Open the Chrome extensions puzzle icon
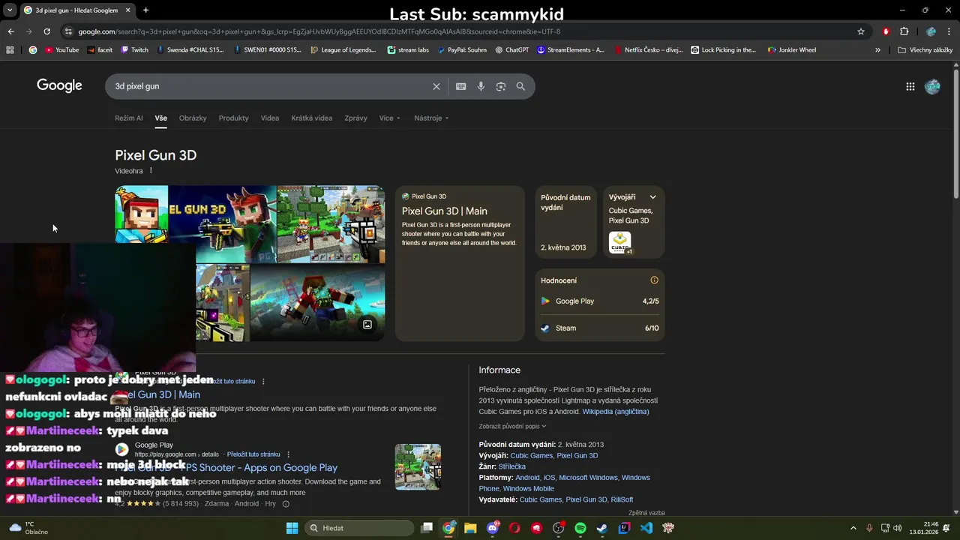 pos(904,31)
